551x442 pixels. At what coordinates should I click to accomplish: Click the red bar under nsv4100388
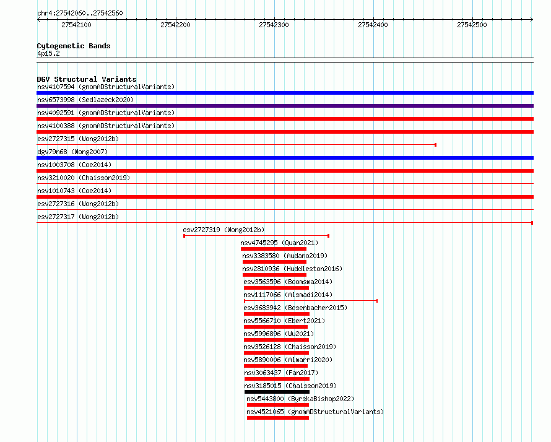[285, 132]
